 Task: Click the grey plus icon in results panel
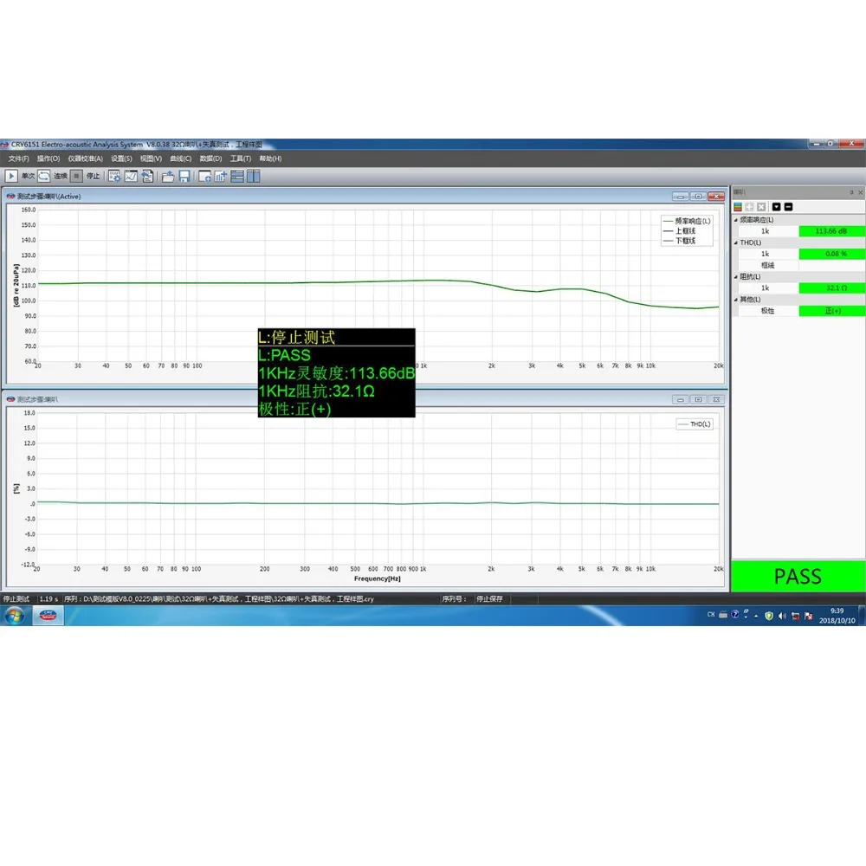pos(749,207)
